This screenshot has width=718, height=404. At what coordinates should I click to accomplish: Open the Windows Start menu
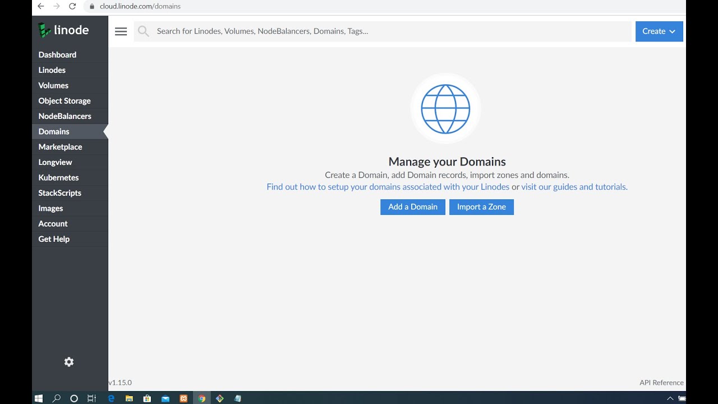pos(39,398)
